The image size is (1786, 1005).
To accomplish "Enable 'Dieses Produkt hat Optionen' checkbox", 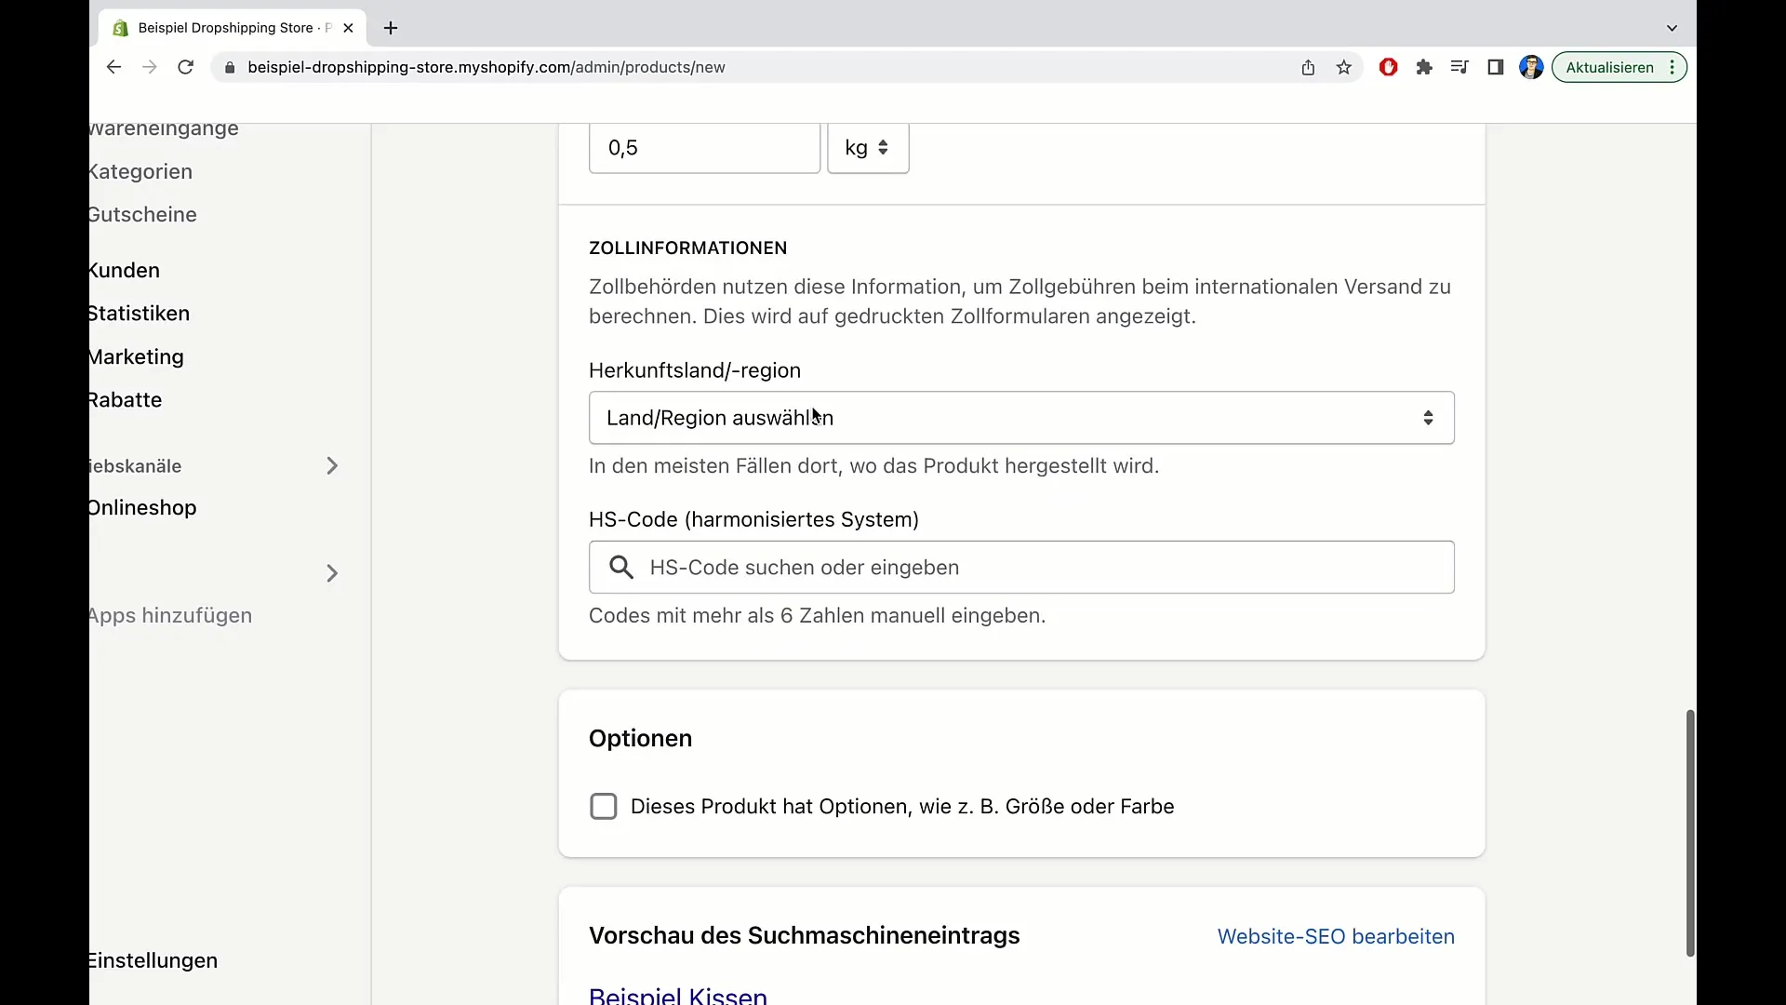I will coord(604,807).
